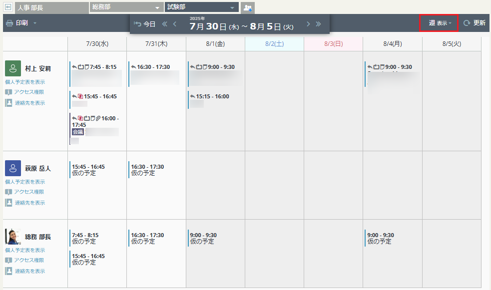Screen dimensions: 491x290
Task: Click 連絡先を表示 for 総務 部長
Action: coord(30,271)
